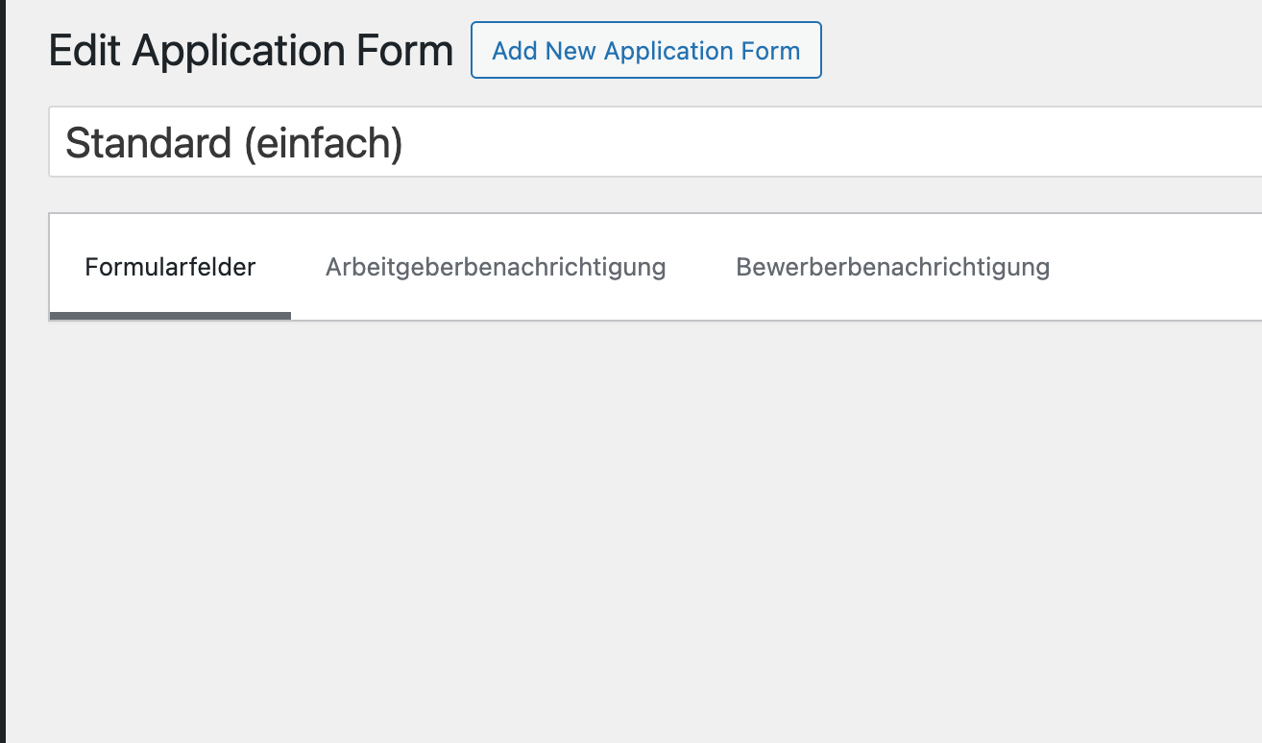Viewport: 1262px width, 743px height.
Task: Click the Edit Application Form heading
Action: click(251, 50)
